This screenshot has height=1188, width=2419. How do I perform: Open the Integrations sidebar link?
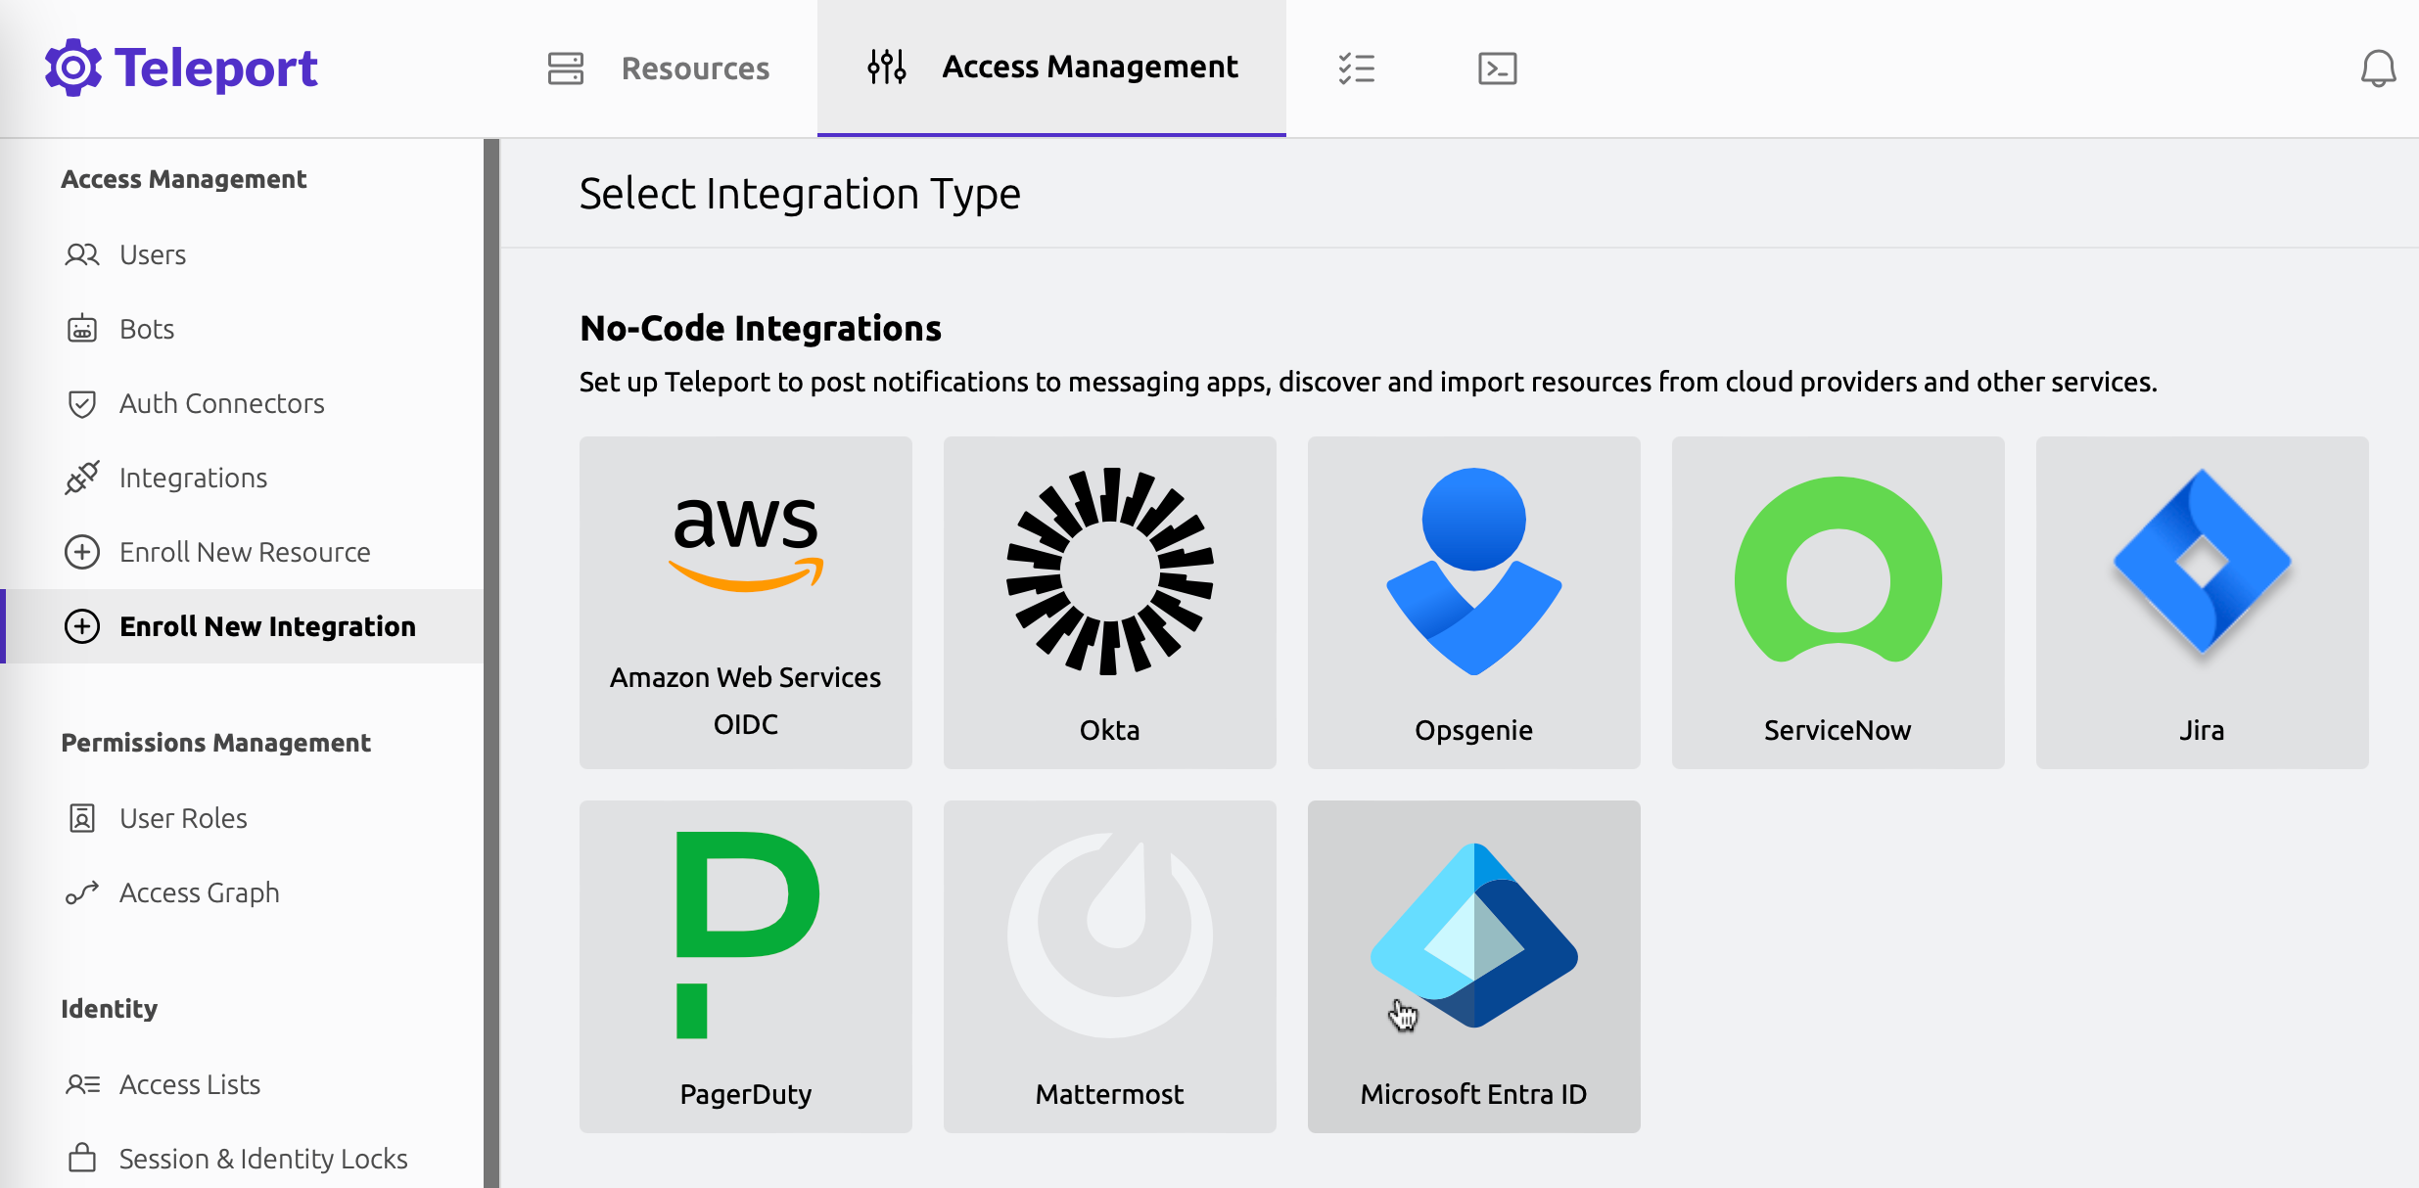193,477
